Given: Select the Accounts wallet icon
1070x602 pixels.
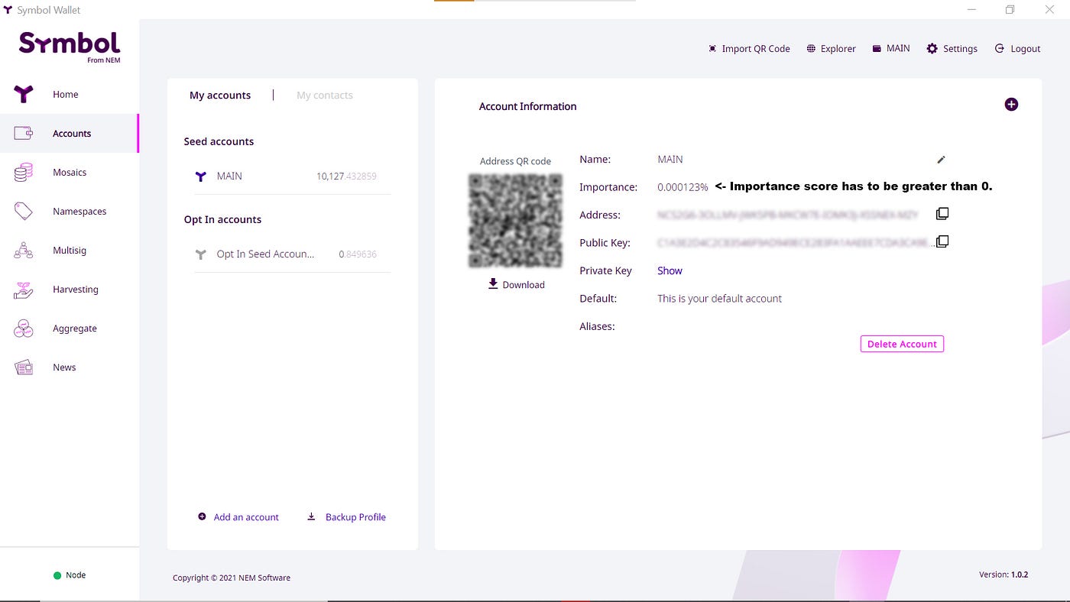Looking at the screenshot, I should (24, 133).
